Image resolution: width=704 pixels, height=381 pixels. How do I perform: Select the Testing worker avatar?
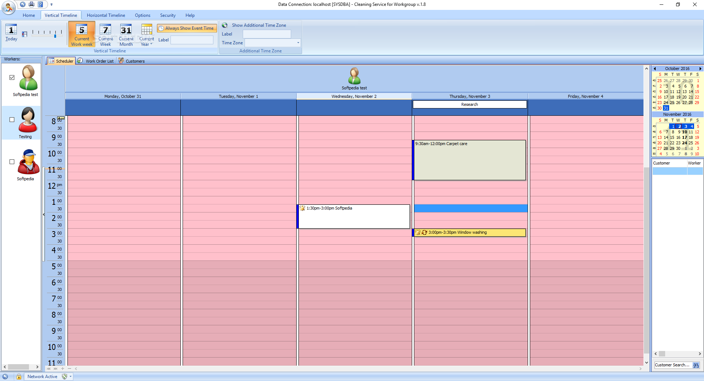pyautogui.click(x=28, y=120)
